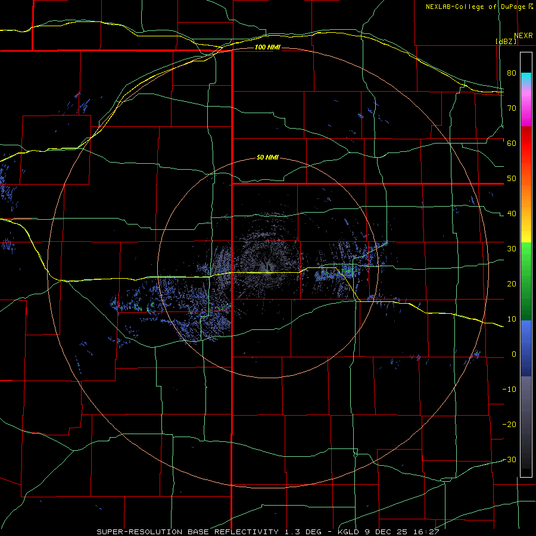Click the -30 value on the dBZ scale

pyautogui.click(x=509, y=460)
